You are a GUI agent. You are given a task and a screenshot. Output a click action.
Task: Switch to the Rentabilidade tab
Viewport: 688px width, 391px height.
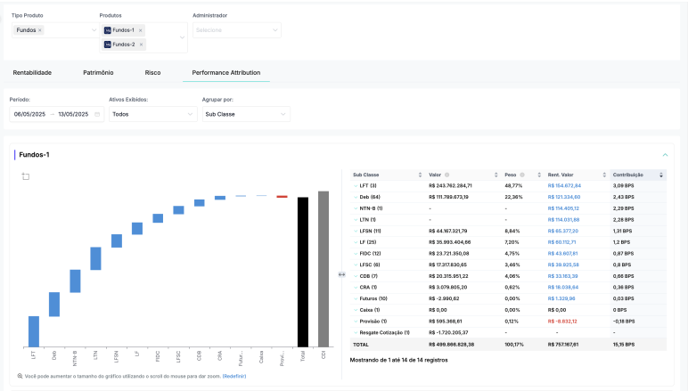[x=32, y=73]
